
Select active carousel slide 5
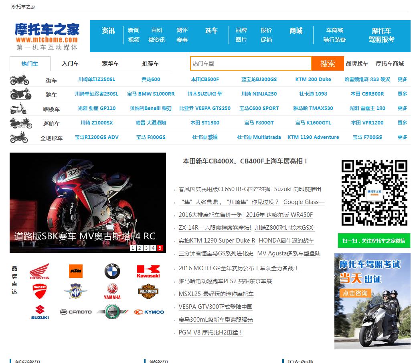click(x=160, y=248)
